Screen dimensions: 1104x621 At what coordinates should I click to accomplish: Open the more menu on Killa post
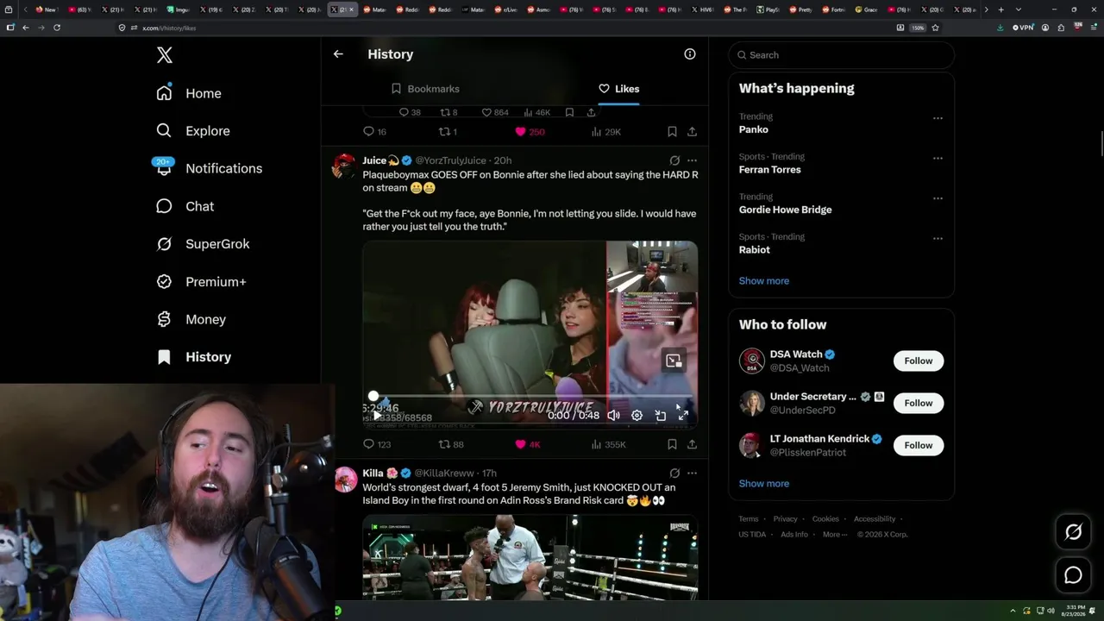(692, 474)
